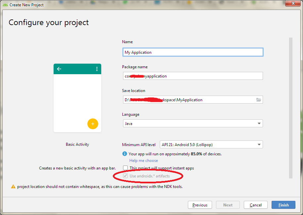Open the Language dropdown
The height and width of the screenshot is (215, 303).
click(x=193, y=123)
